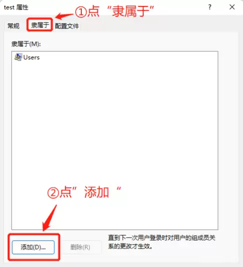Click the 添加(D)... button
Screen dimensions: 243x267
click(x=33, y=247)
